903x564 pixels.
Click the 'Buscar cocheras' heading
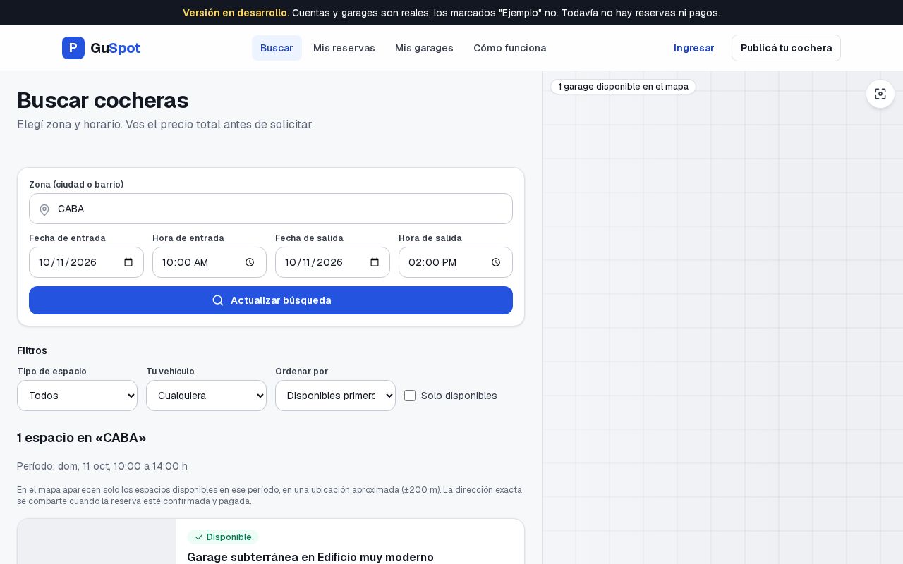(103, 101)
